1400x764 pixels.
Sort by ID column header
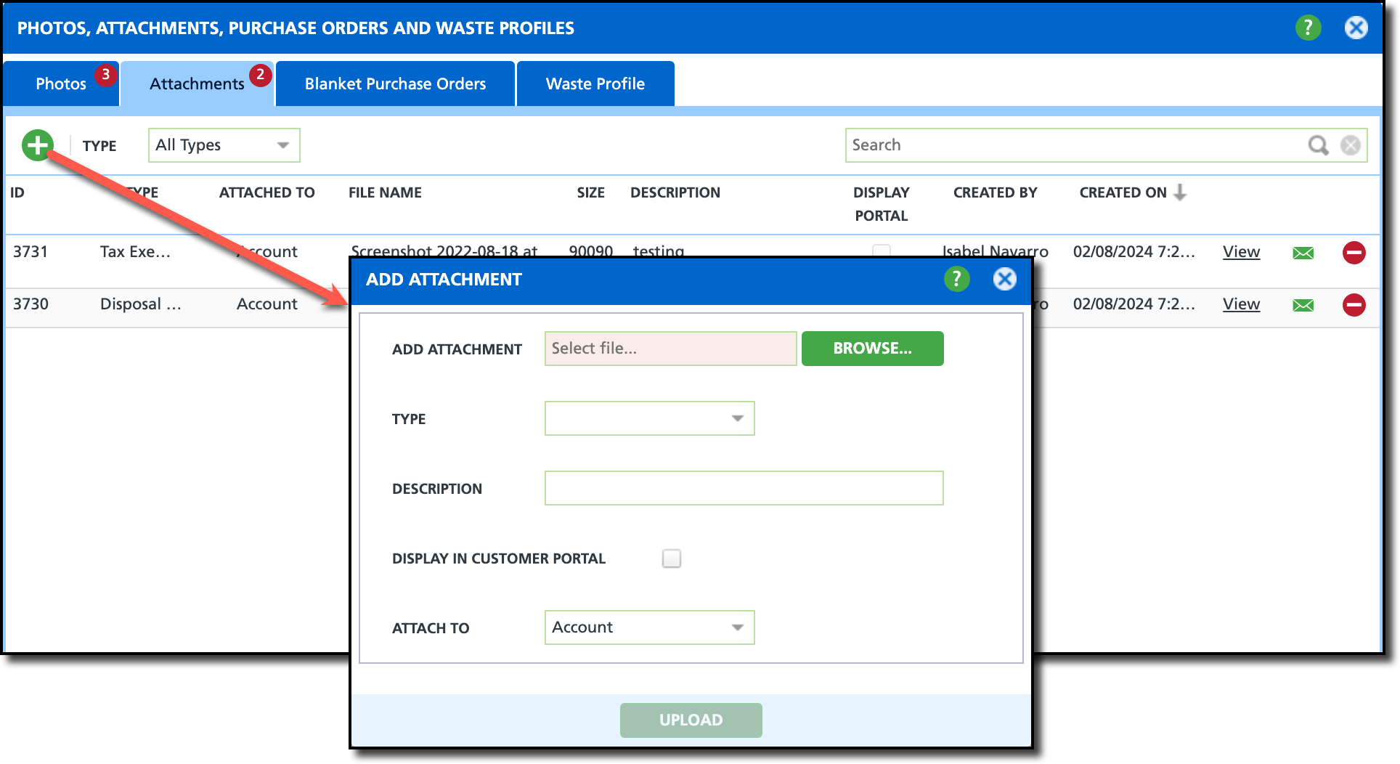[17, 192]
